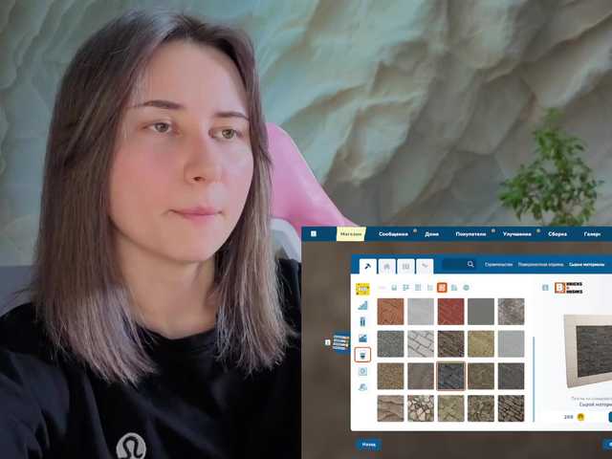
Task: Click the framed dark stone preview image
Action: pyautogui.click(x=589, y=351)
